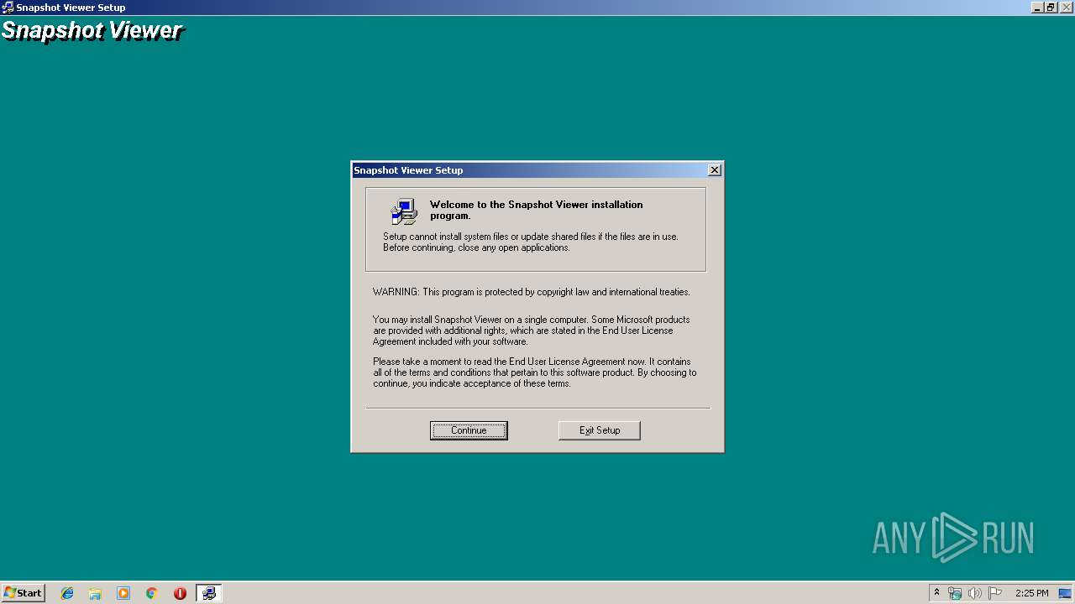Click the clock showing 2:25 PM

coord(1031,593)
